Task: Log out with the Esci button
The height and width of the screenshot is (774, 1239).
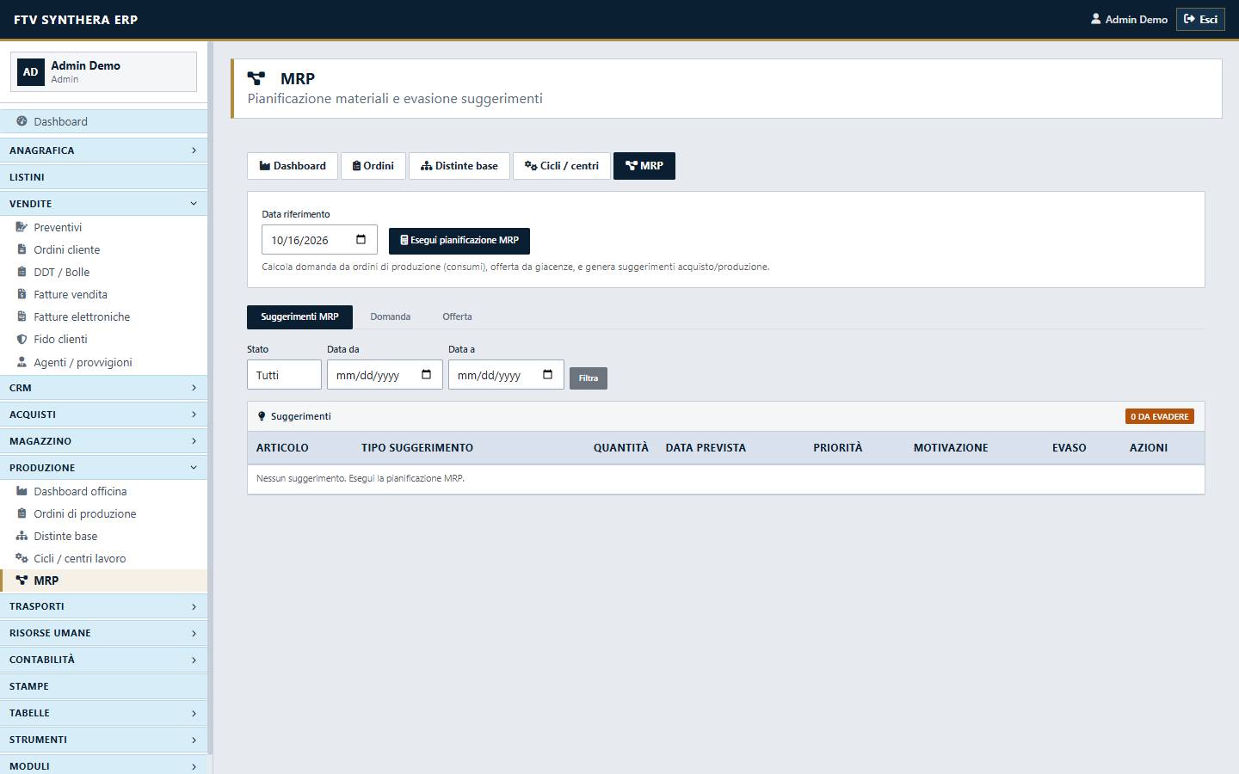Action: coord(1200,19)
